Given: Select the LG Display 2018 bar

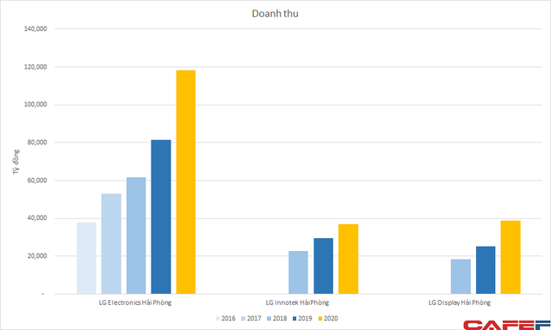Looking at the screenshot, I should click(461, 277).
